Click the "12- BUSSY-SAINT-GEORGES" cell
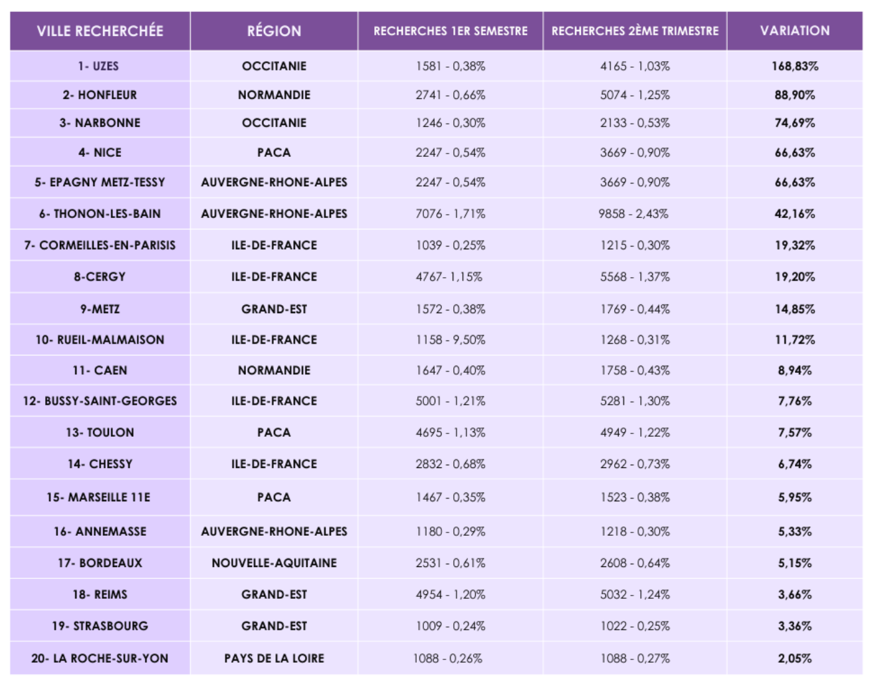Screen dimensions: 878x684 click(100, 401)
